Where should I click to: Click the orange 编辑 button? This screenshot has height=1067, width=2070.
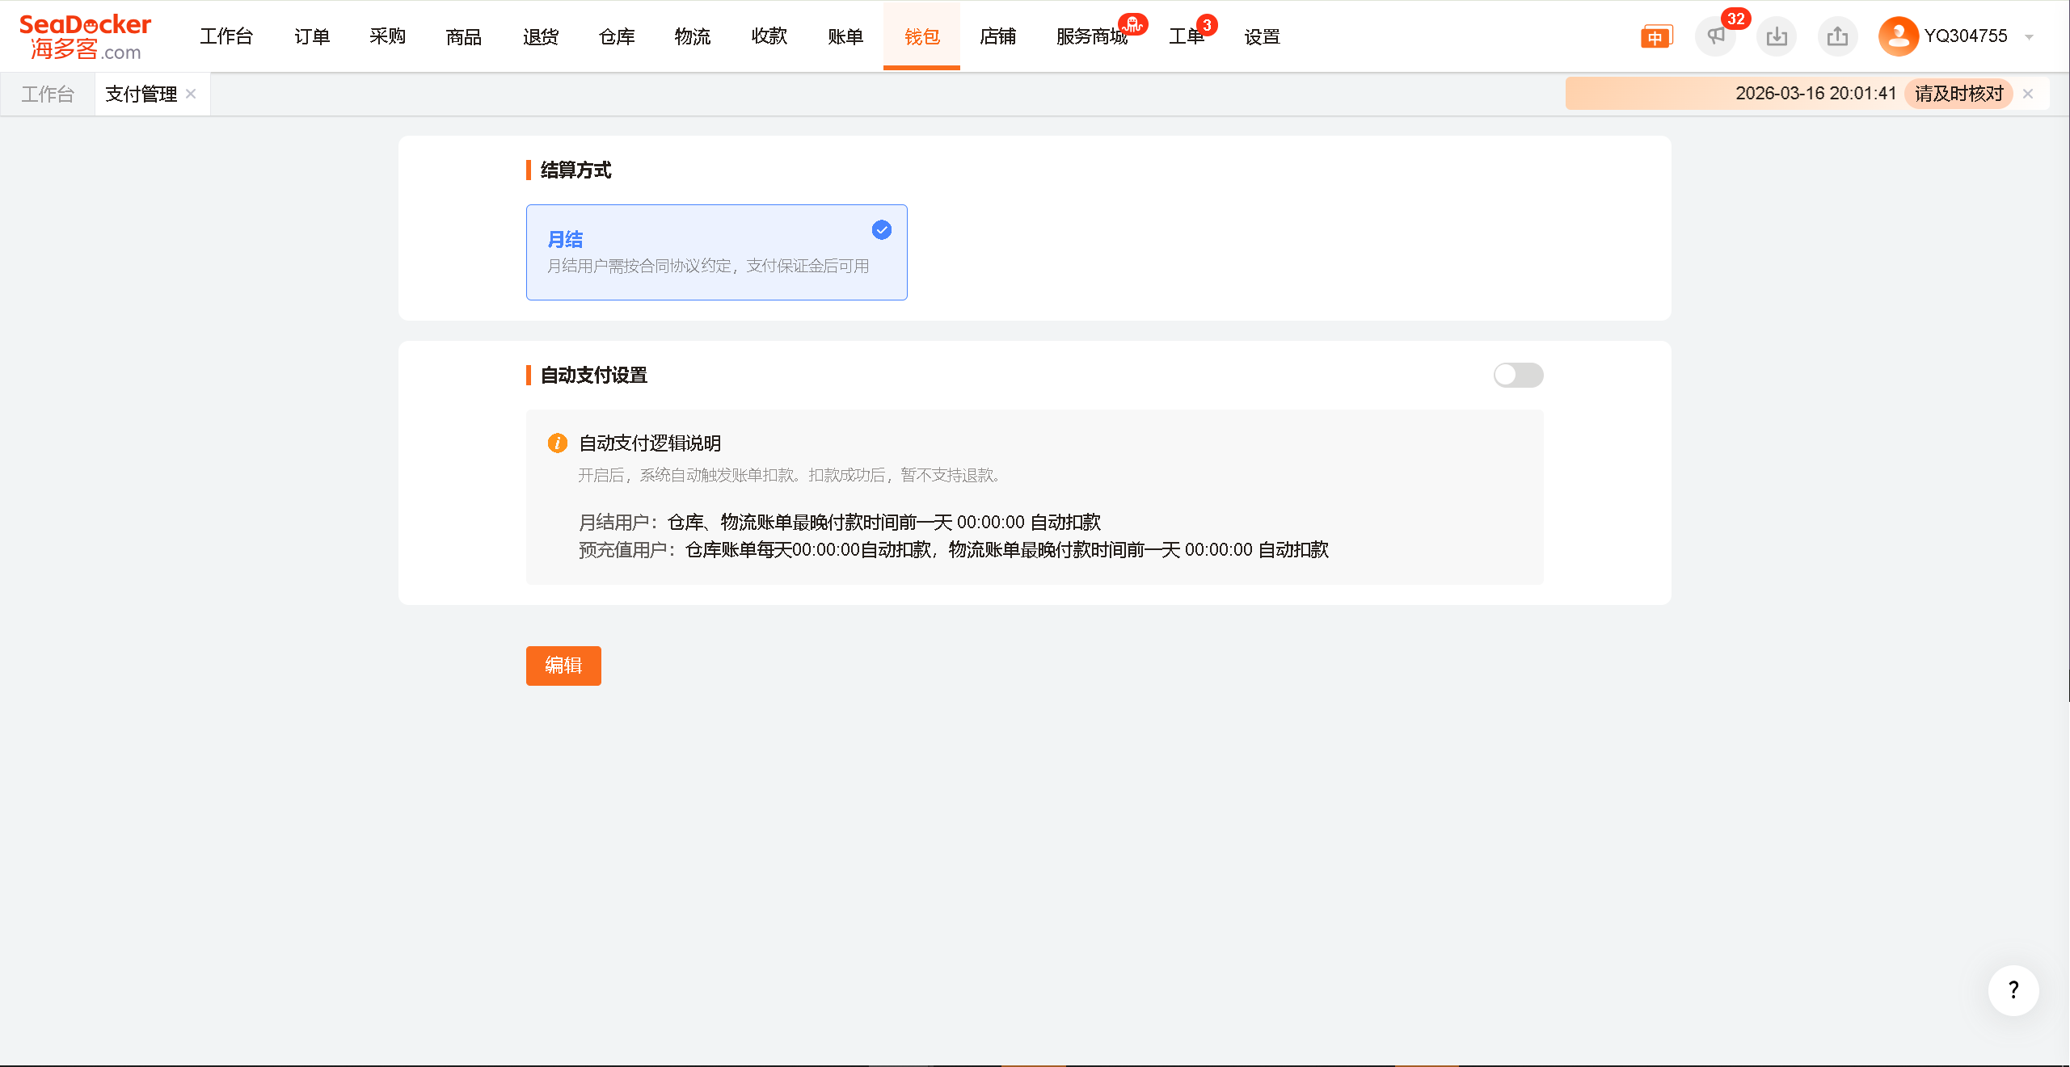coord(563,666)
